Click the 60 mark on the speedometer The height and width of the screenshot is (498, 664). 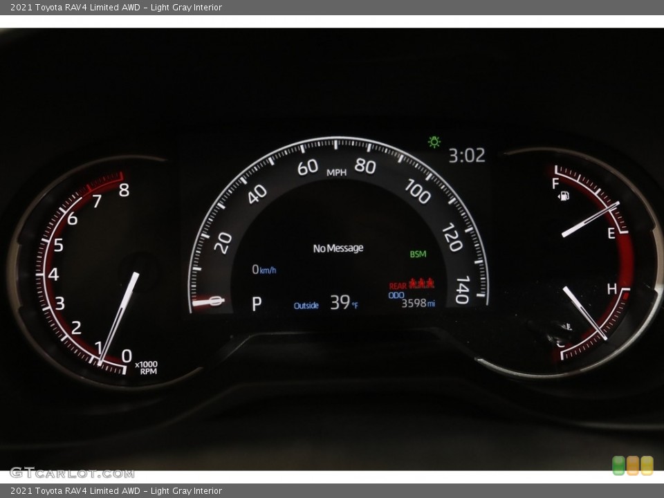tap(307, 167)
